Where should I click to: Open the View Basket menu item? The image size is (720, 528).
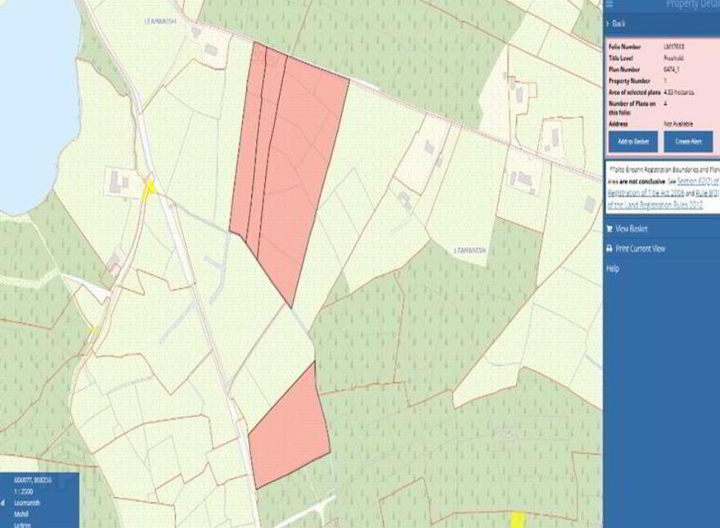click(x=632, y=228)
